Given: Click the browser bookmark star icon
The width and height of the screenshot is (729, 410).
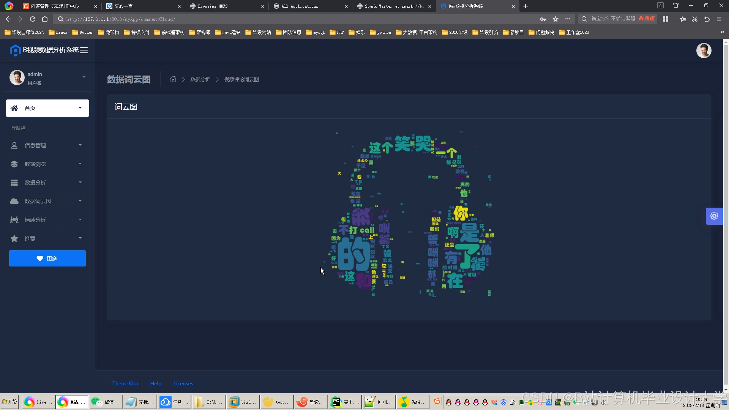Looking at the screenshot, I should 555,19.
